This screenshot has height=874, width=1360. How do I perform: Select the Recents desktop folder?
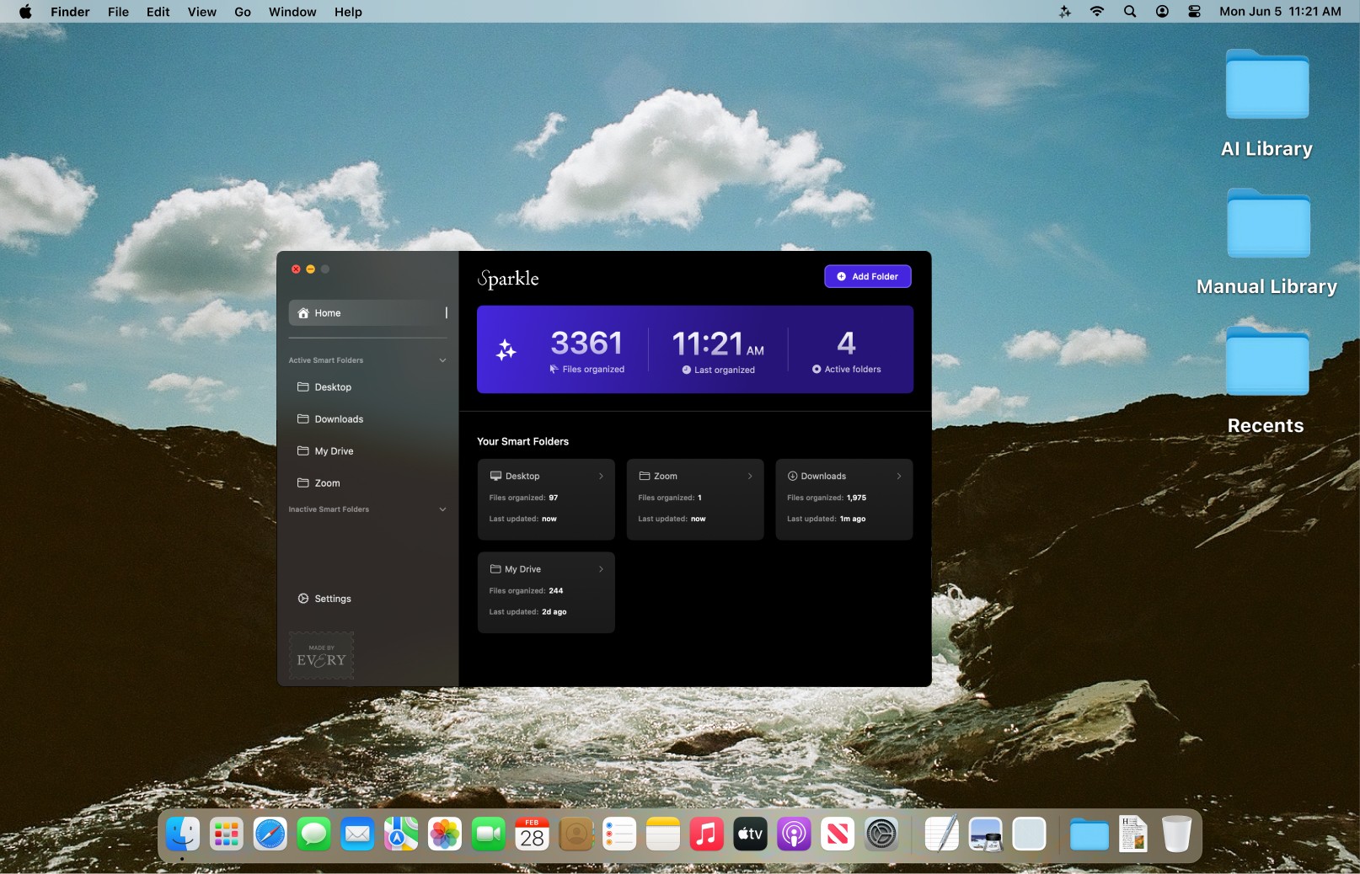(1266, 381)
